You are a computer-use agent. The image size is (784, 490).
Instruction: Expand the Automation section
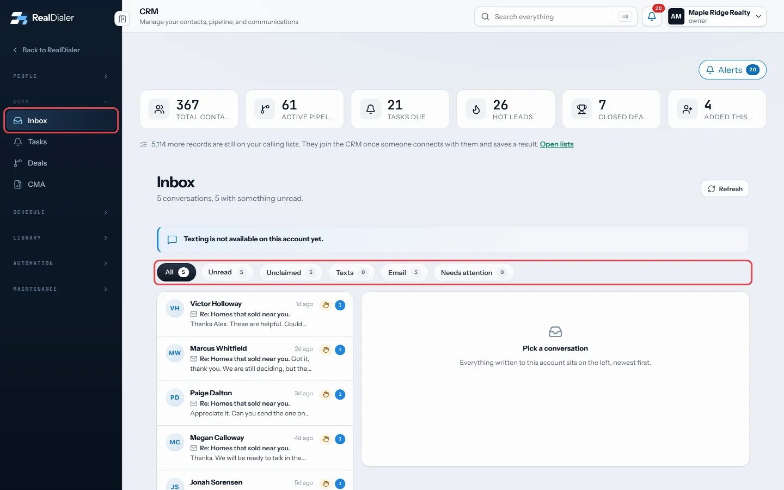(60, 264)
